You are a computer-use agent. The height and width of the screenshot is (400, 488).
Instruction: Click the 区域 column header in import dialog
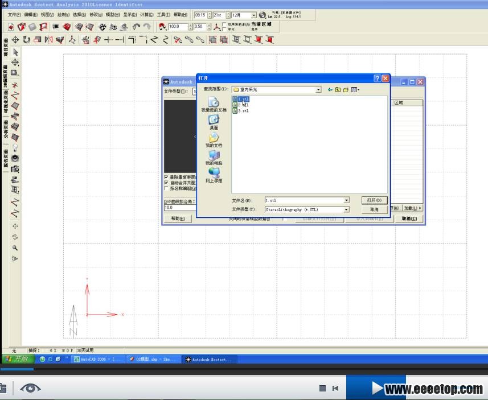407,102
